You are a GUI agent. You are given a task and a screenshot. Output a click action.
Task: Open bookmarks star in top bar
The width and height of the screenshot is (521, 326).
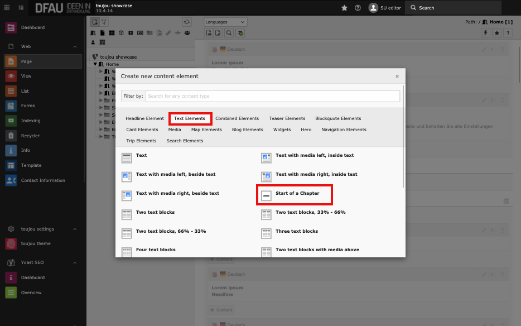point(344,8)
